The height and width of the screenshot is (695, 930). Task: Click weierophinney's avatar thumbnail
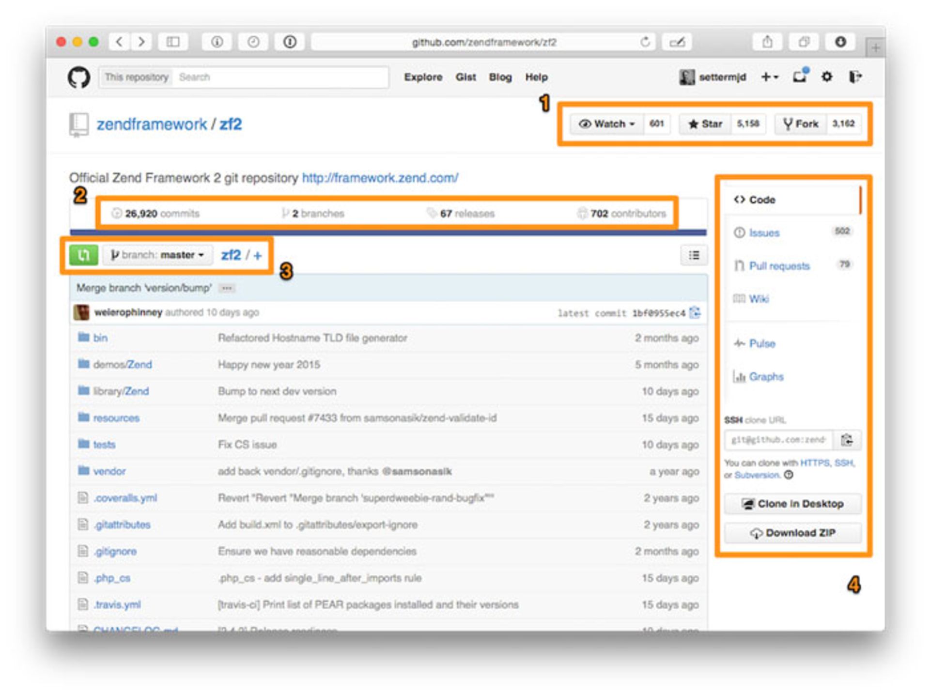(81, 312)
